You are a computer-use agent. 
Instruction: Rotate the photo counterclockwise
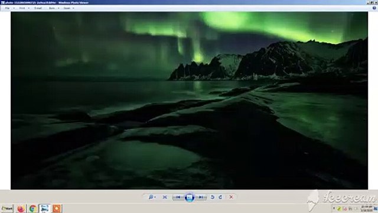click(x=213, y=197)
